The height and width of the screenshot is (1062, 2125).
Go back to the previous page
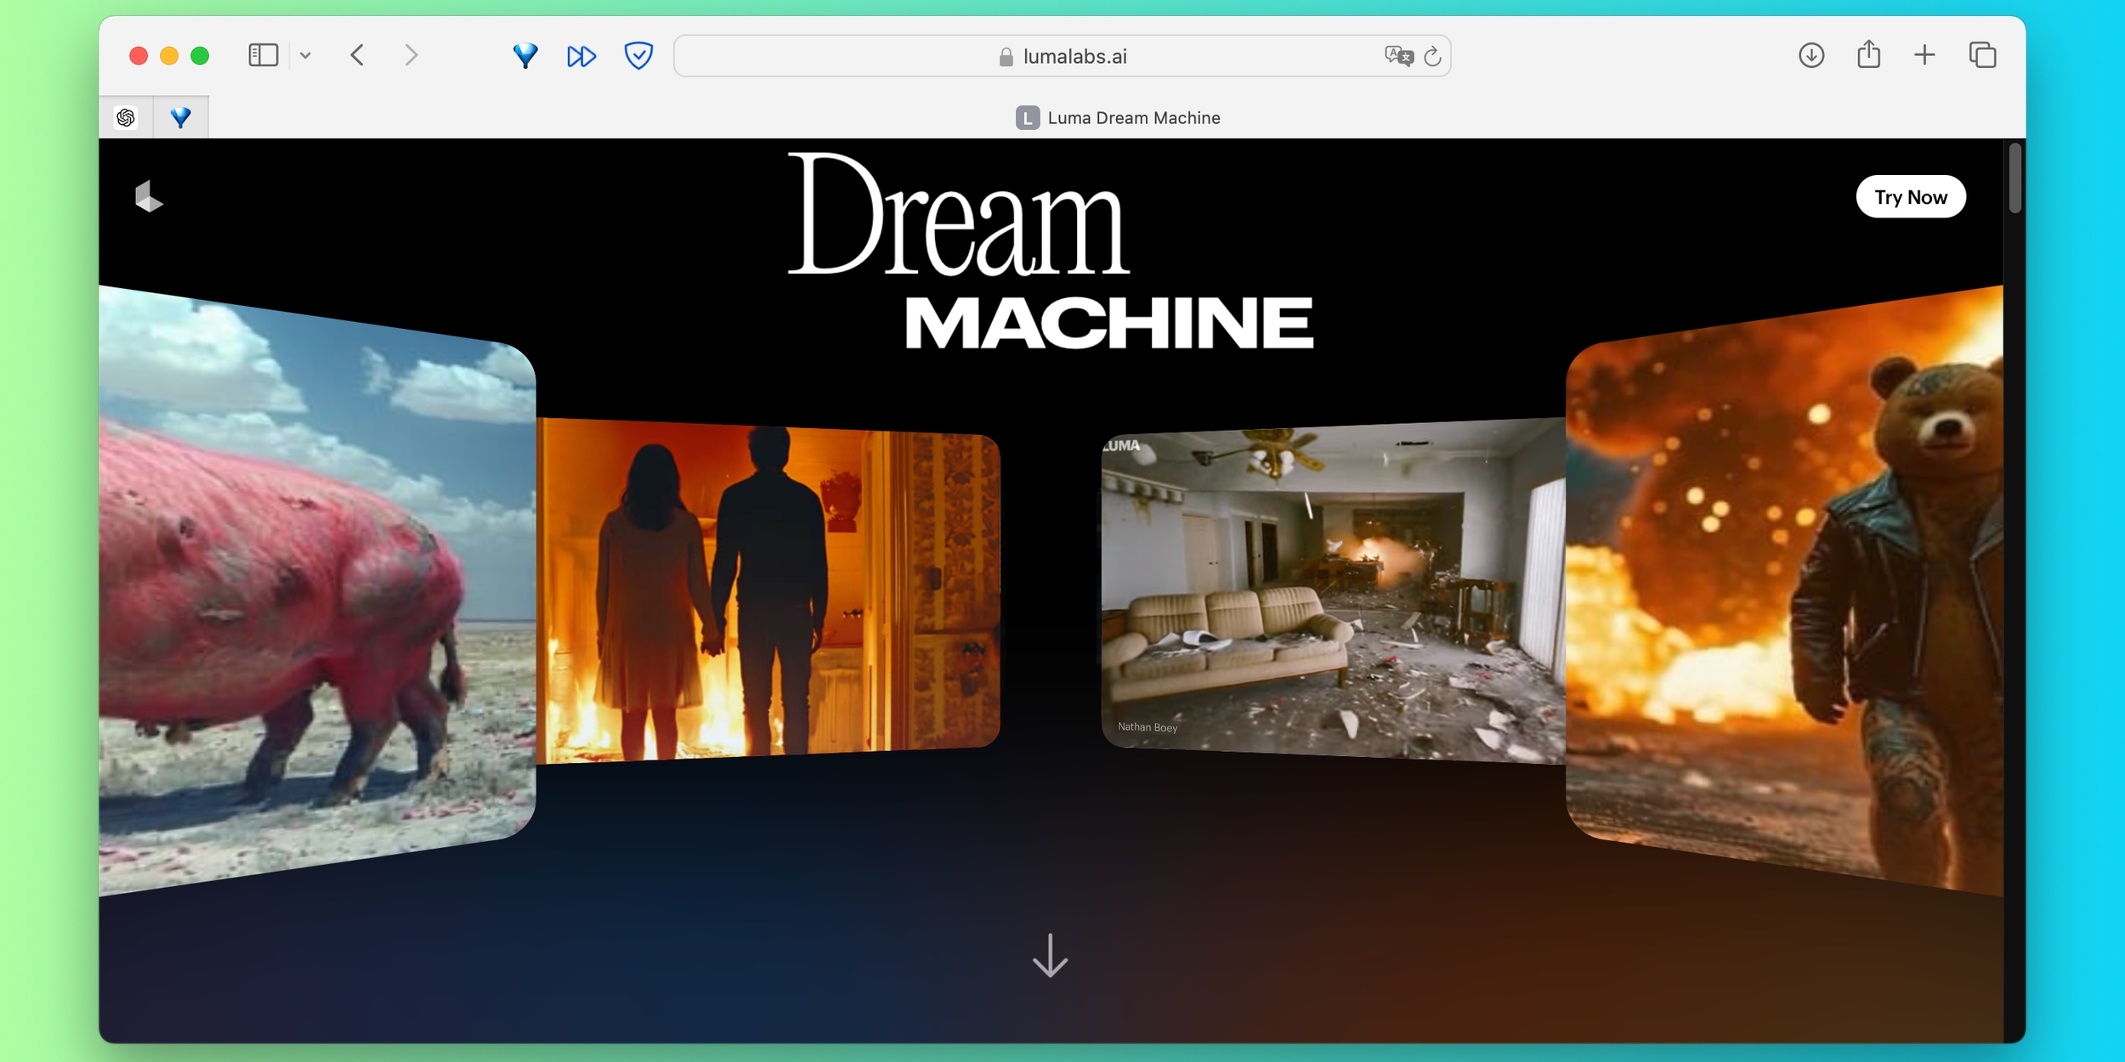tap(357, 55)
